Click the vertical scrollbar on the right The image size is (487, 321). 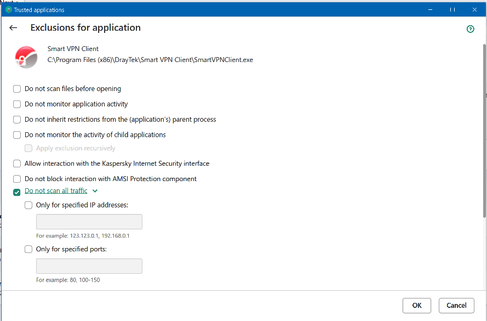click(x=484, y=132)
